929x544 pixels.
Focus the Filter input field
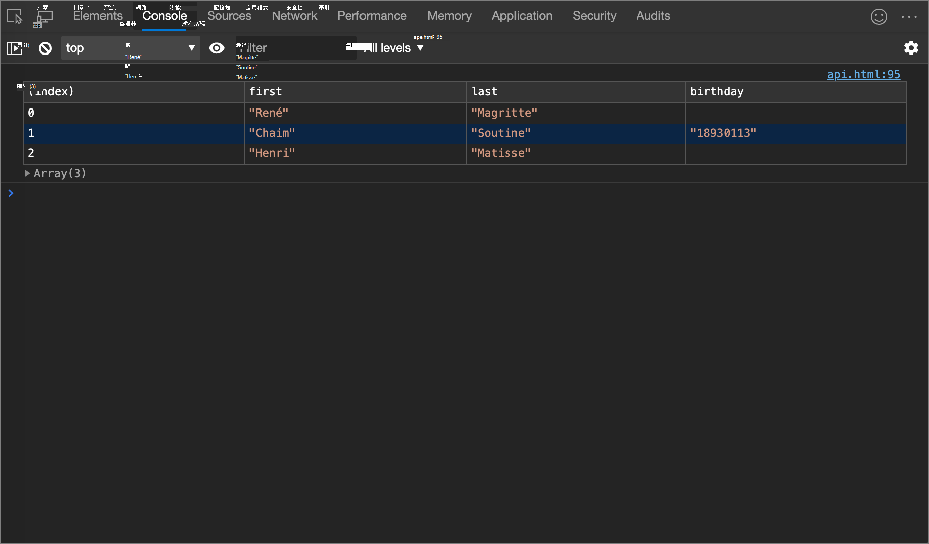point(296,48)
